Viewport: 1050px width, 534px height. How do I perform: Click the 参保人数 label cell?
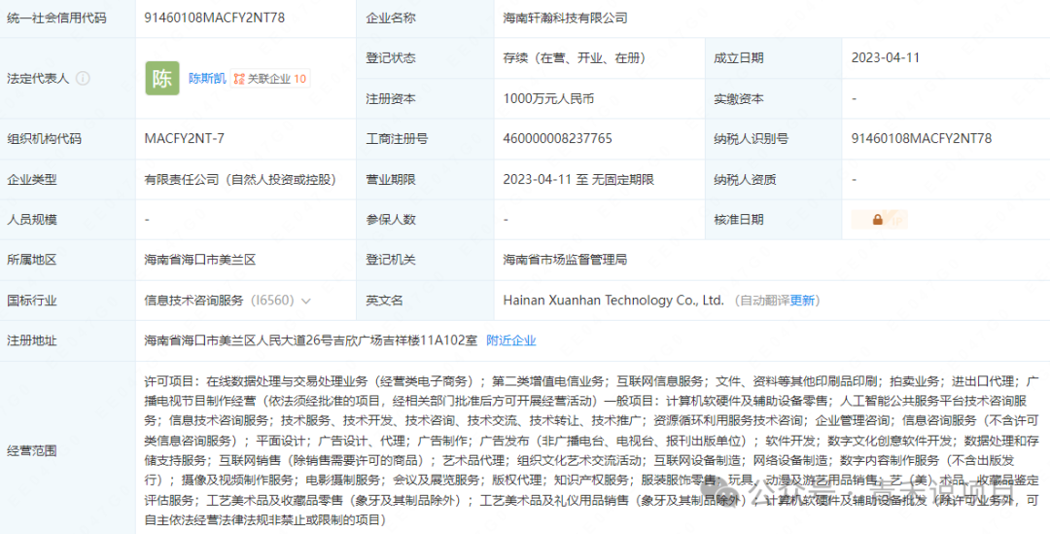click(x=425, y=220)
